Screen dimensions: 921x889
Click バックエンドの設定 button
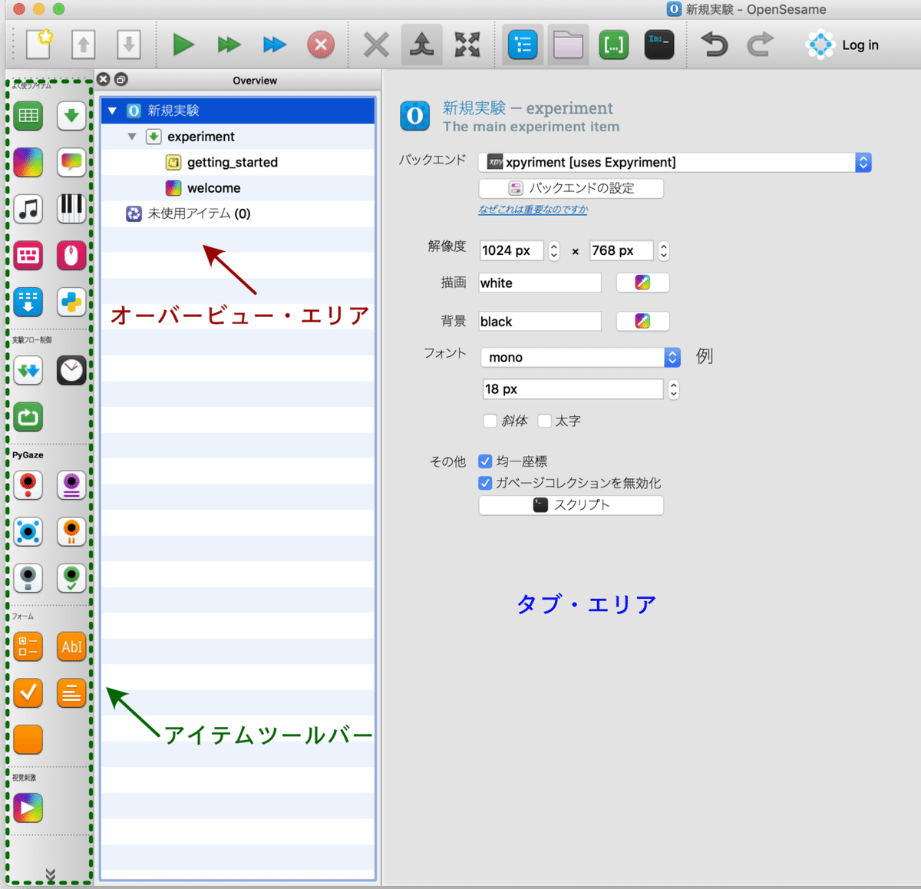(x=571, y=188)
